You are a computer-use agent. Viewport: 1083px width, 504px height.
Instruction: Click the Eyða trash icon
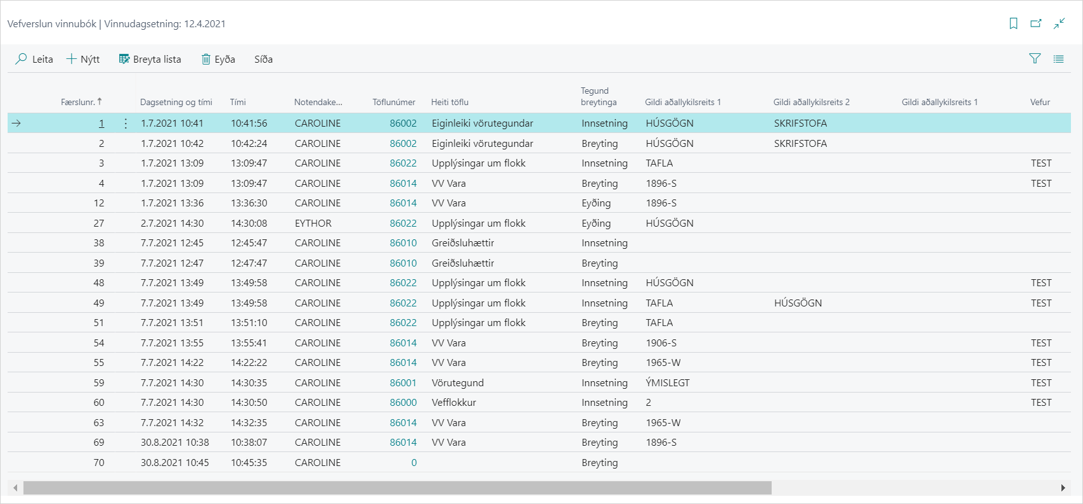click(206, 59)
